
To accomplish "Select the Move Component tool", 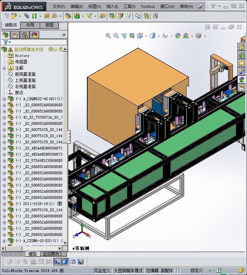I will (55, 16).
